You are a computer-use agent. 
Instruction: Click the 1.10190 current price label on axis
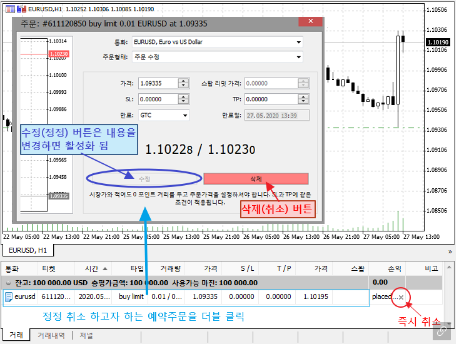click(x=438, y=42)
